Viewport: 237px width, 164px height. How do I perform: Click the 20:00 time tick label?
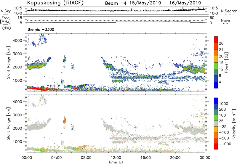[175, 158]
